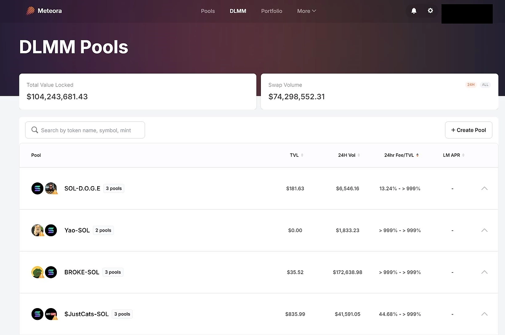Click the SOL token icon in Yao-SOL row

click(51, 230)
